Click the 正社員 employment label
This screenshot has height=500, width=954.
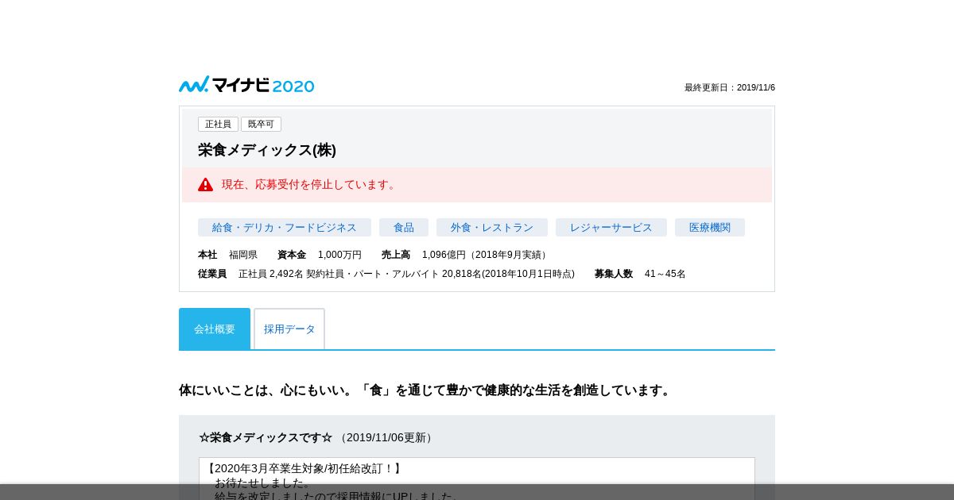pos(218,125)
